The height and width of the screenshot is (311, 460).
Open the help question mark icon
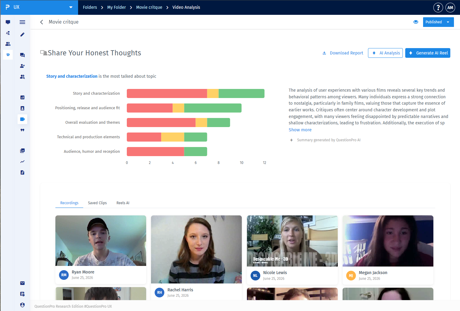438,8
